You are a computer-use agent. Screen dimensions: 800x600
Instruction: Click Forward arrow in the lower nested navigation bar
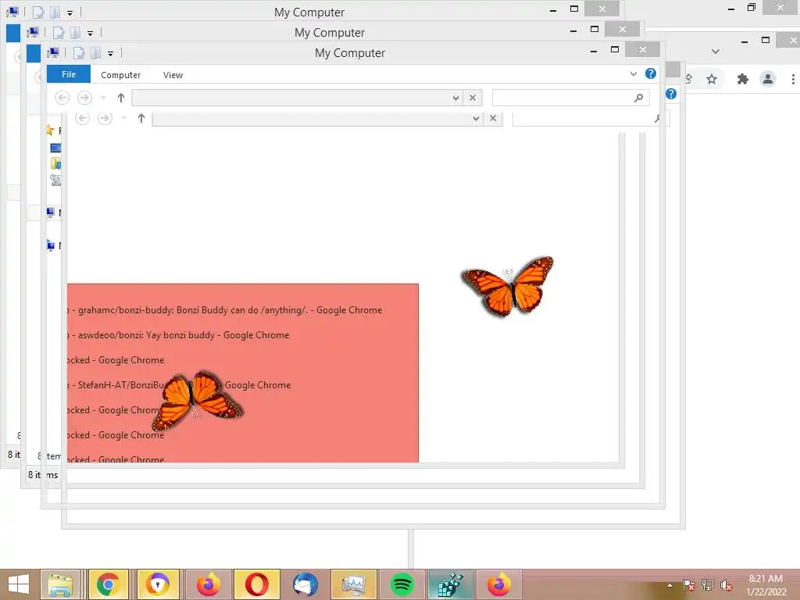tap(105, 119)
